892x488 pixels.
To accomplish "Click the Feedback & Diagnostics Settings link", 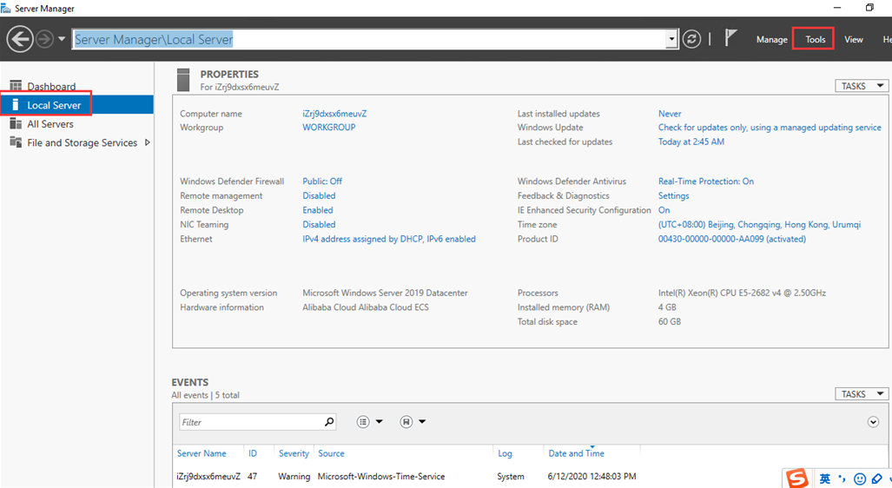I will point(673,195).
